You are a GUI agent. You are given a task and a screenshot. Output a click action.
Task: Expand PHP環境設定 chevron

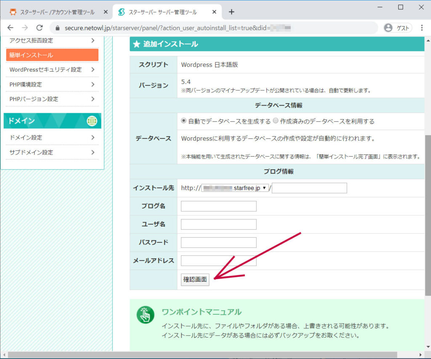[x=93, y=85]
